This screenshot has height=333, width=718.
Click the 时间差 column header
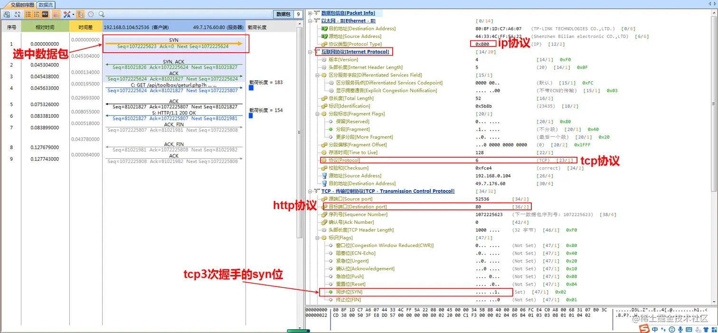tap(85, 27)
